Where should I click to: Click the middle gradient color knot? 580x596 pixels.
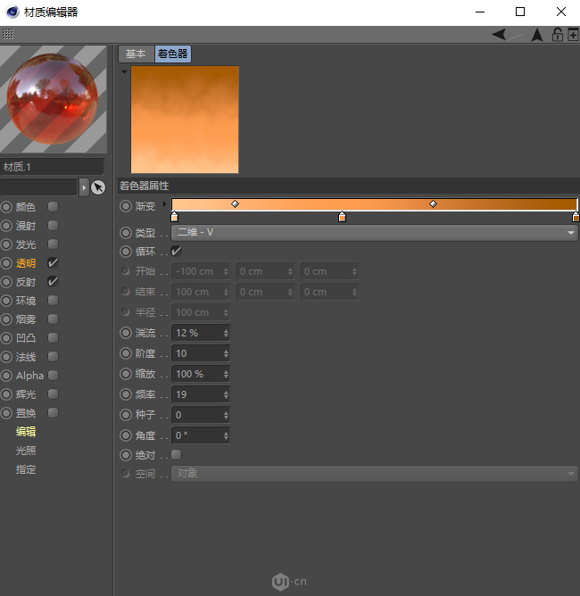tap(342, 217)
